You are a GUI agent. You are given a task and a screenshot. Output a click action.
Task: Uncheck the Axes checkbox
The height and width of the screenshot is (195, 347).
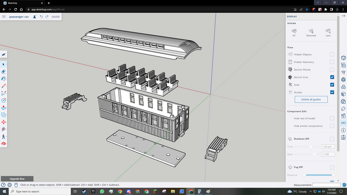(332, 84)
